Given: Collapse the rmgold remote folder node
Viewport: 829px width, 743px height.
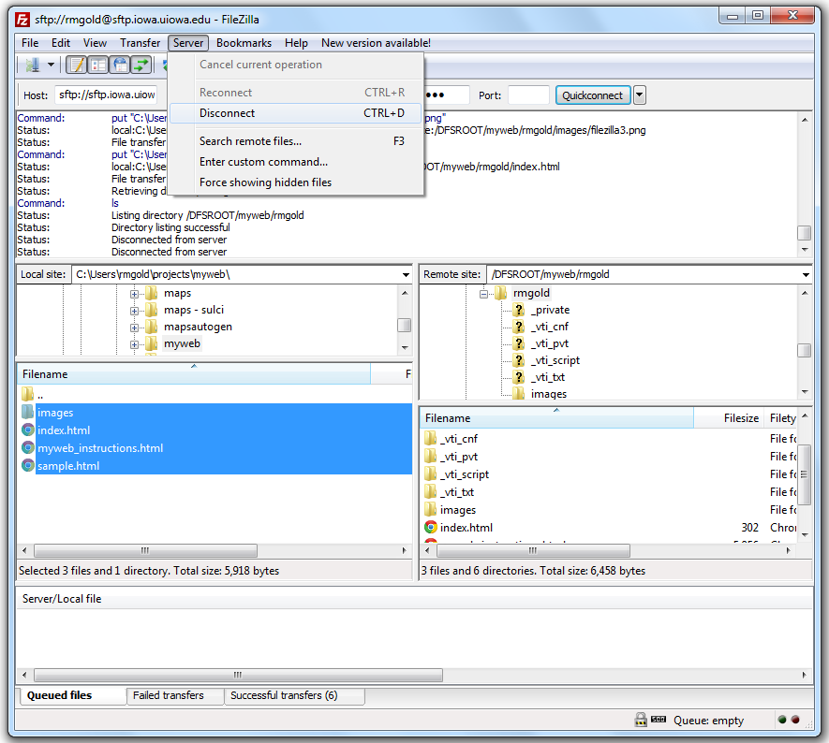Looking at the screenshot, I should coord(483,294).
